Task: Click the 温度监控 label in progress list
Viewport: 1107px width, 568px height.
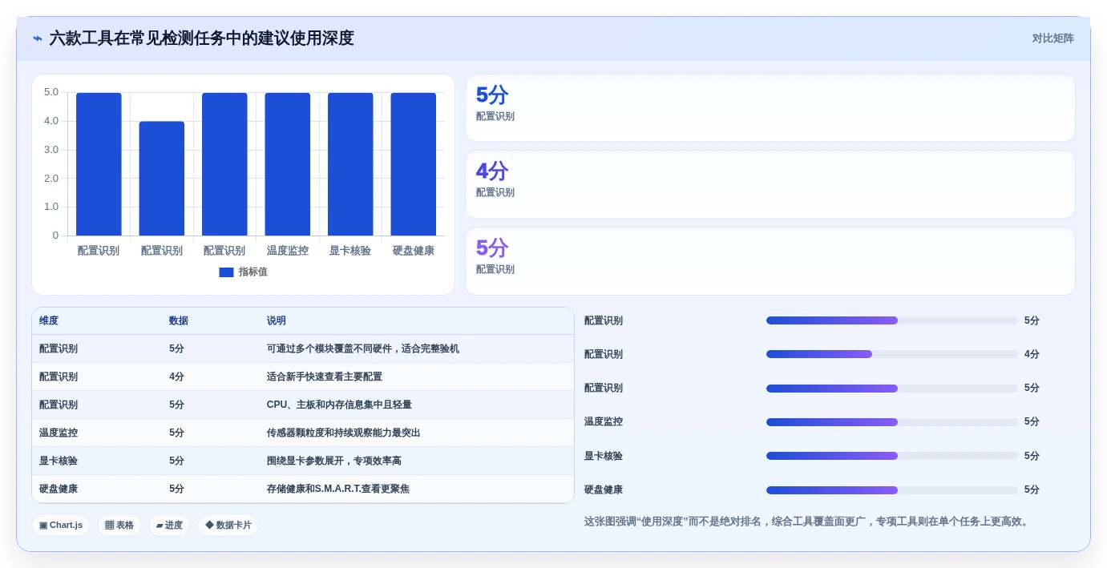Action: pos(604,421)
